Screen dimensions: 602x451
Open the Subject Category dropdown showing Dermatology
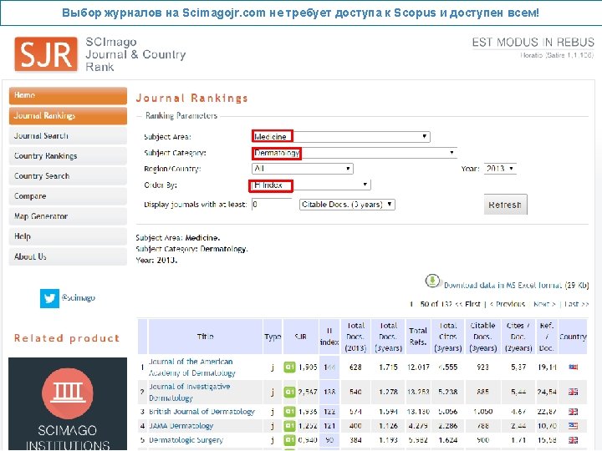[355, 153]
